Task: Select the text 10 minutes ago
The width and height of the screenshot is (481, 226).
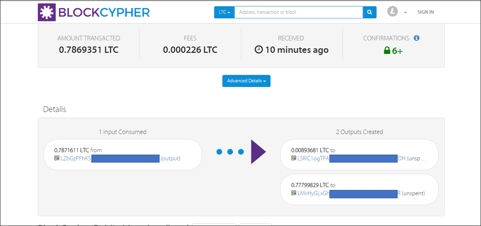Action: pos(297,50)
